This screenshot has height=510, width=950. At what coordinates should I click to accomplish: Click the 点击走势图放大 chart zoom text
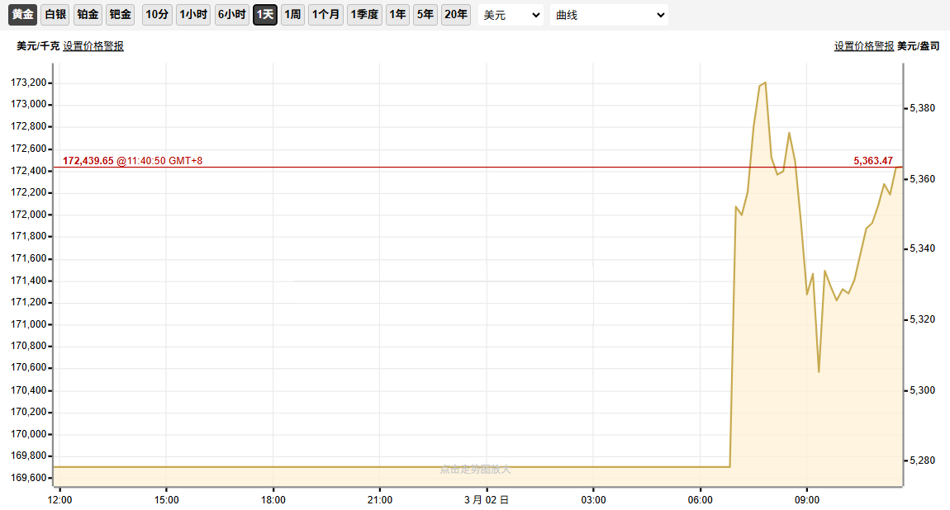(475, 469)
